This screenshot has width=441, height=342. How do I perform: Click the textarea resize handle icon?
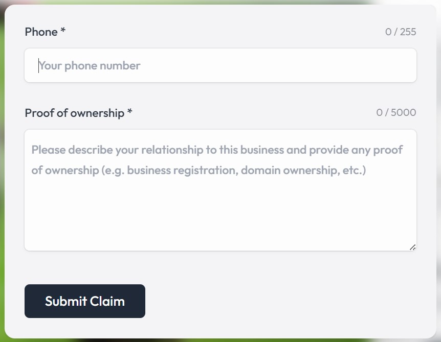(413, 247)
